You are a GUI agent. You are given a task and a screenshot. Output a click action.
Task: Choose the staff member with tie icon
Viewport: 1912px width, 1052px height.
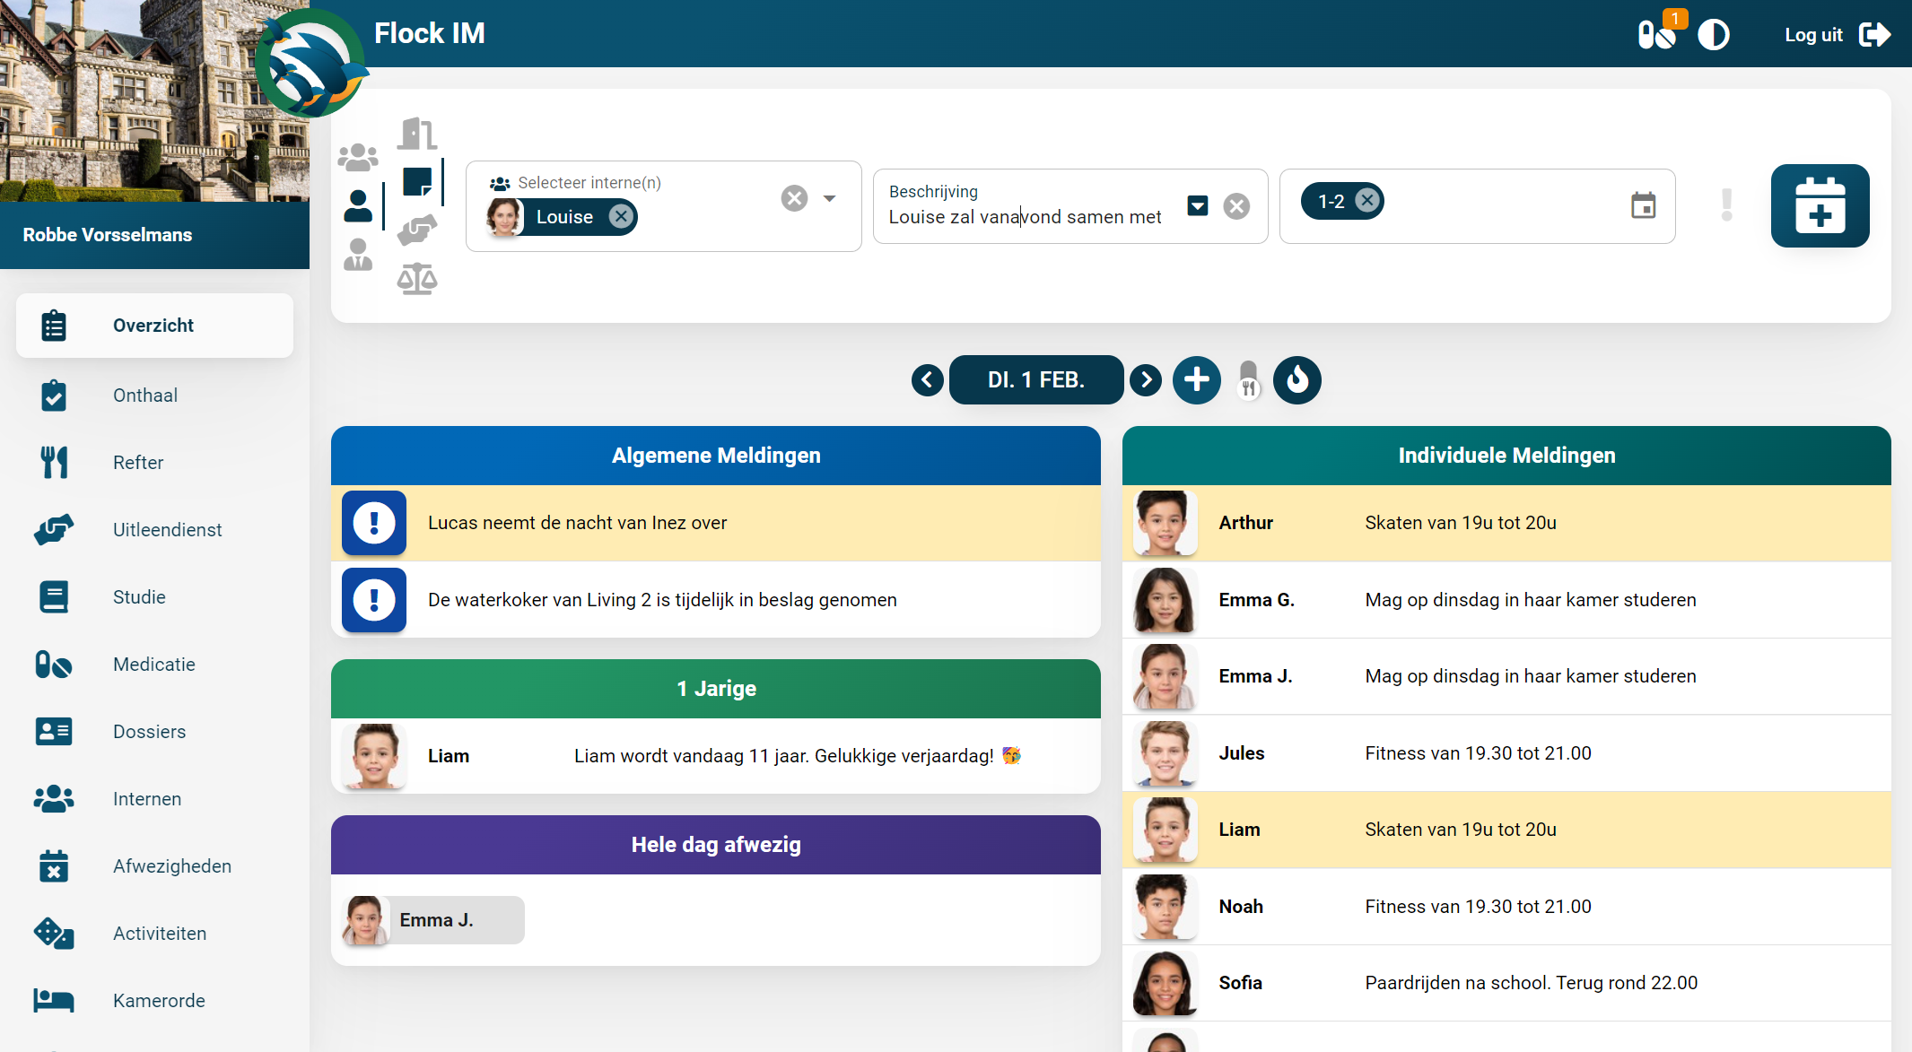[357, 255]
